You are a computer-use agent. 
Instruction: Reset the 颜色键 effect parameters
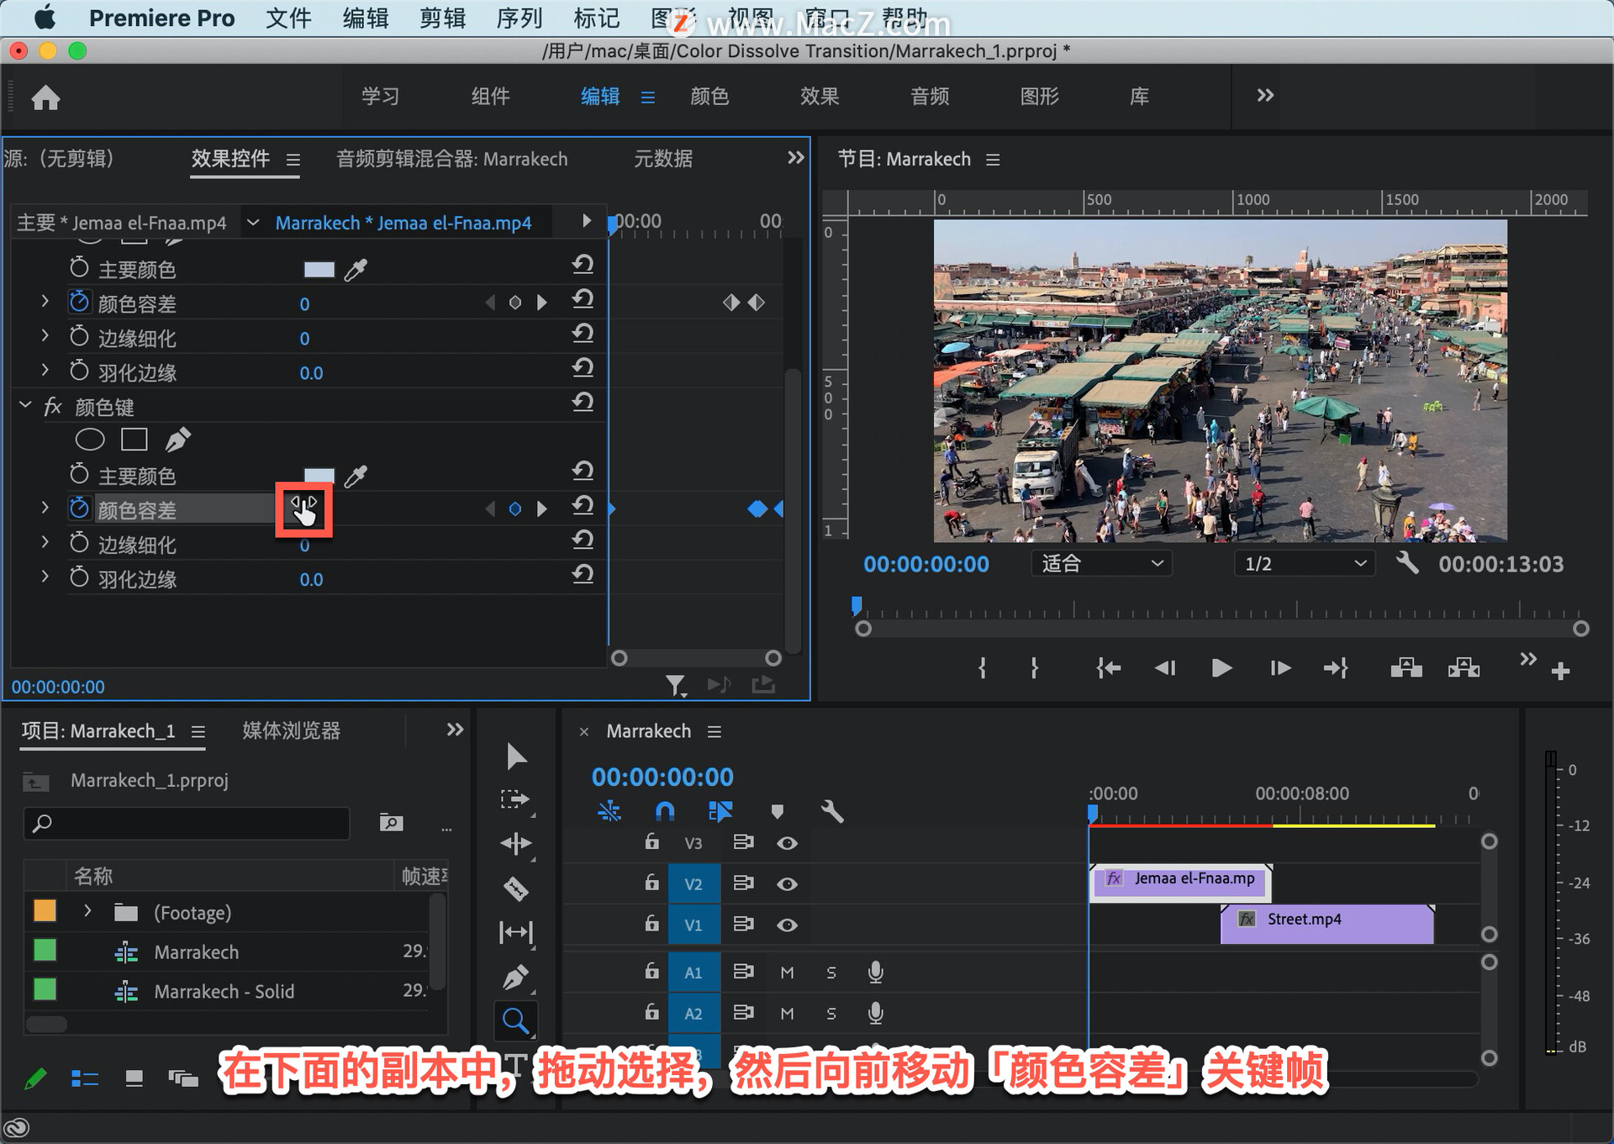tap(583, 403)
